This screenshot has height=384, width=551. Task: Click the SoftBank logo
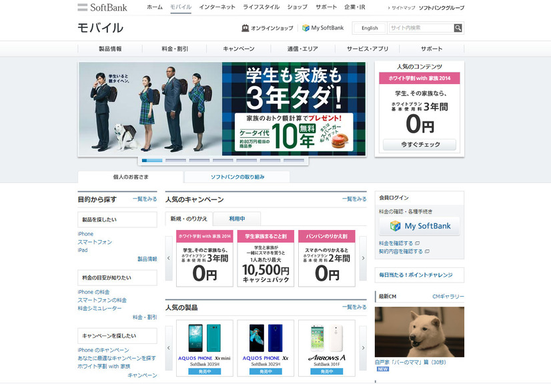[102, 7]
